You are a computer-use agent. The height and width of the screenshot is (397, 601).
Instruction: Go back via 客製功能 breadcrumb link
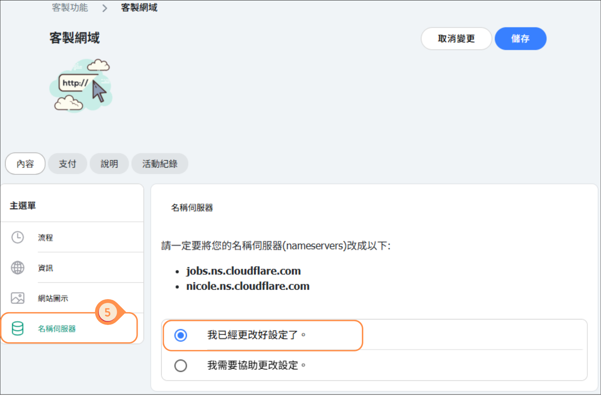(x=70, y=8)
